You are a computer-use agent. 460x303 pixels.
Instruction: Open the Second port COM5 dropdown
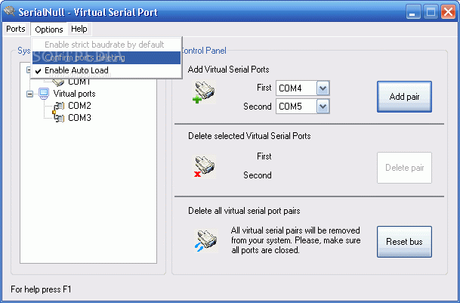323,107
